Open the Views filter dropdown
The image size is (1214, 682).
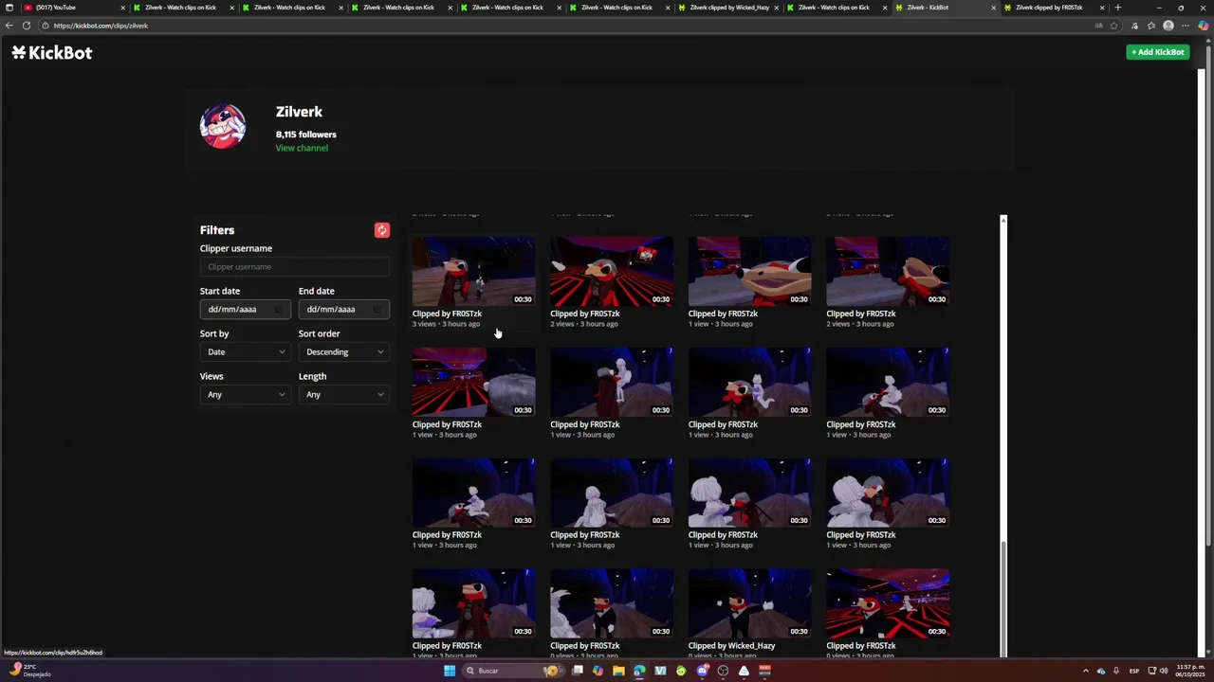tap(245, 395)
